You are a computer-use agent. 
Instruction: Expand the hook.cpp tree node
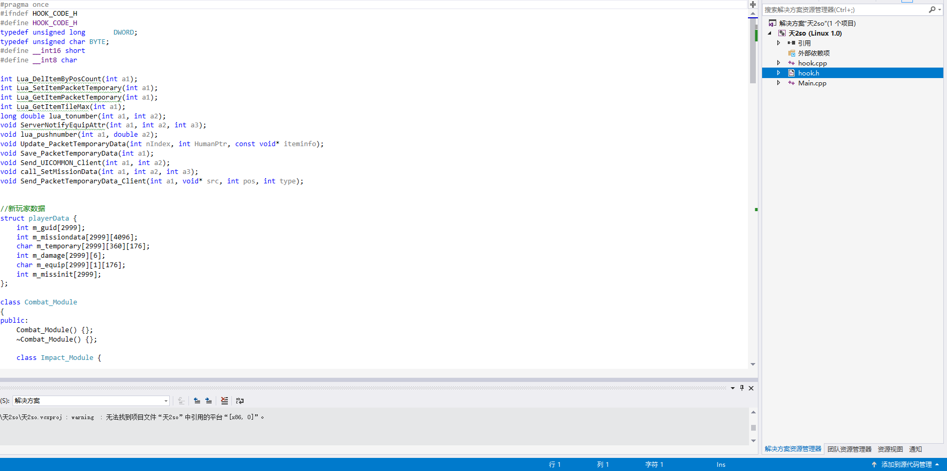click(778, 63)
